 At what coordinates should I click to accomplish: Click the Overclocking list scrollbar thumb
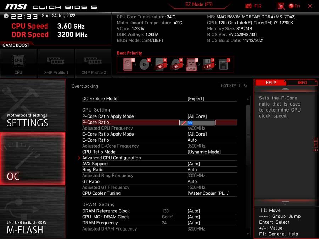(x=248, y=135)
